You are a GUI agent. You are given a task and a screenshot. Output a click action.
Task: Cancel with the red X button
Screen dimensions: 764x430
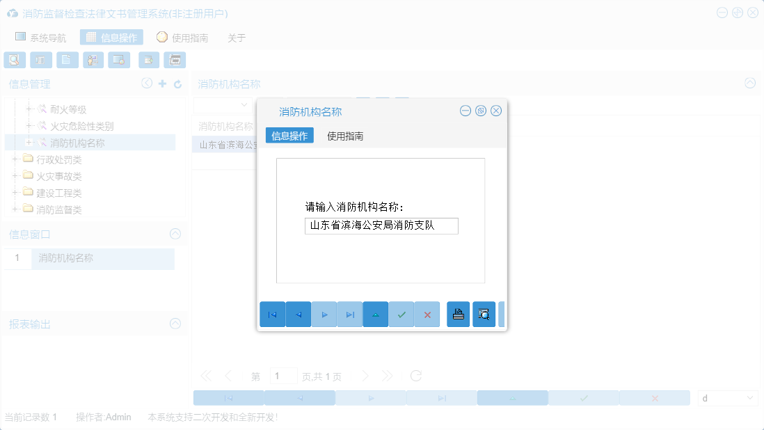tap(427, 314)
